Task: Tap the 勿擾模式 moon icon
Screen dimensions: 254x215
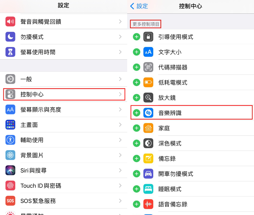Action: (x=10, y=37)
